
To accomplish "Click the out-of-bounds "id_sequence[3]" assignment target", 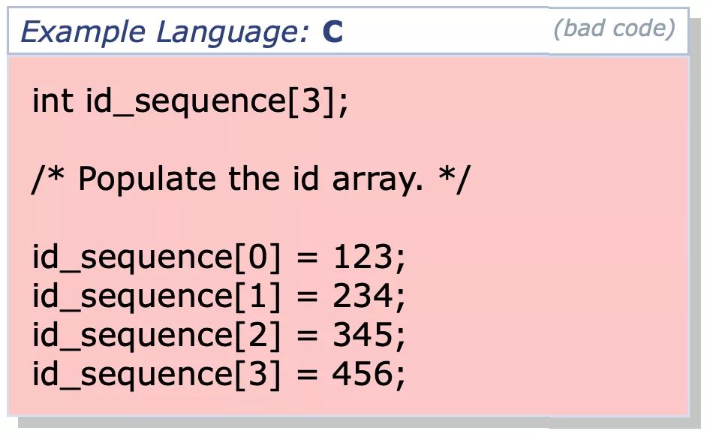I will pos(155,374).
